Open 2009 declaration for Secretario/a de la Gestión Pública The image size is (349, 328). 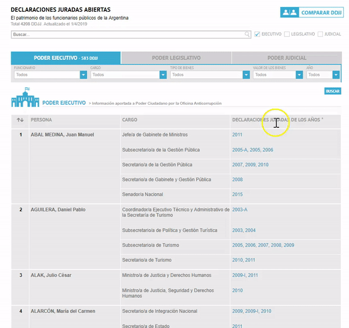click(250, 165)
